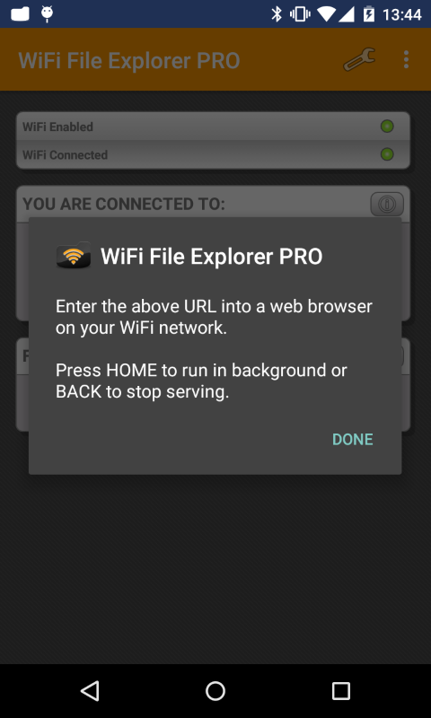Click the WiFi Enabled green indicator
Viewport: 431px width, 718px height.
387,127
